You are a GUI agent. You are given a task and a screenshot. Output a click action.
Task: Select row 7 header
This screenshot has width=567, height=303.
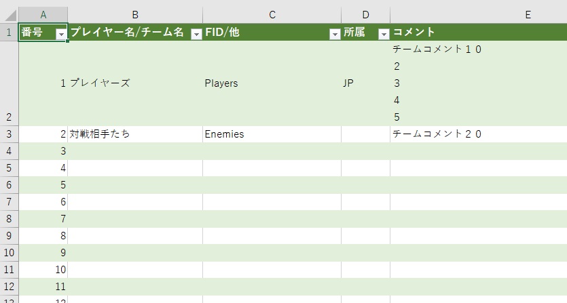pos(9,202)
